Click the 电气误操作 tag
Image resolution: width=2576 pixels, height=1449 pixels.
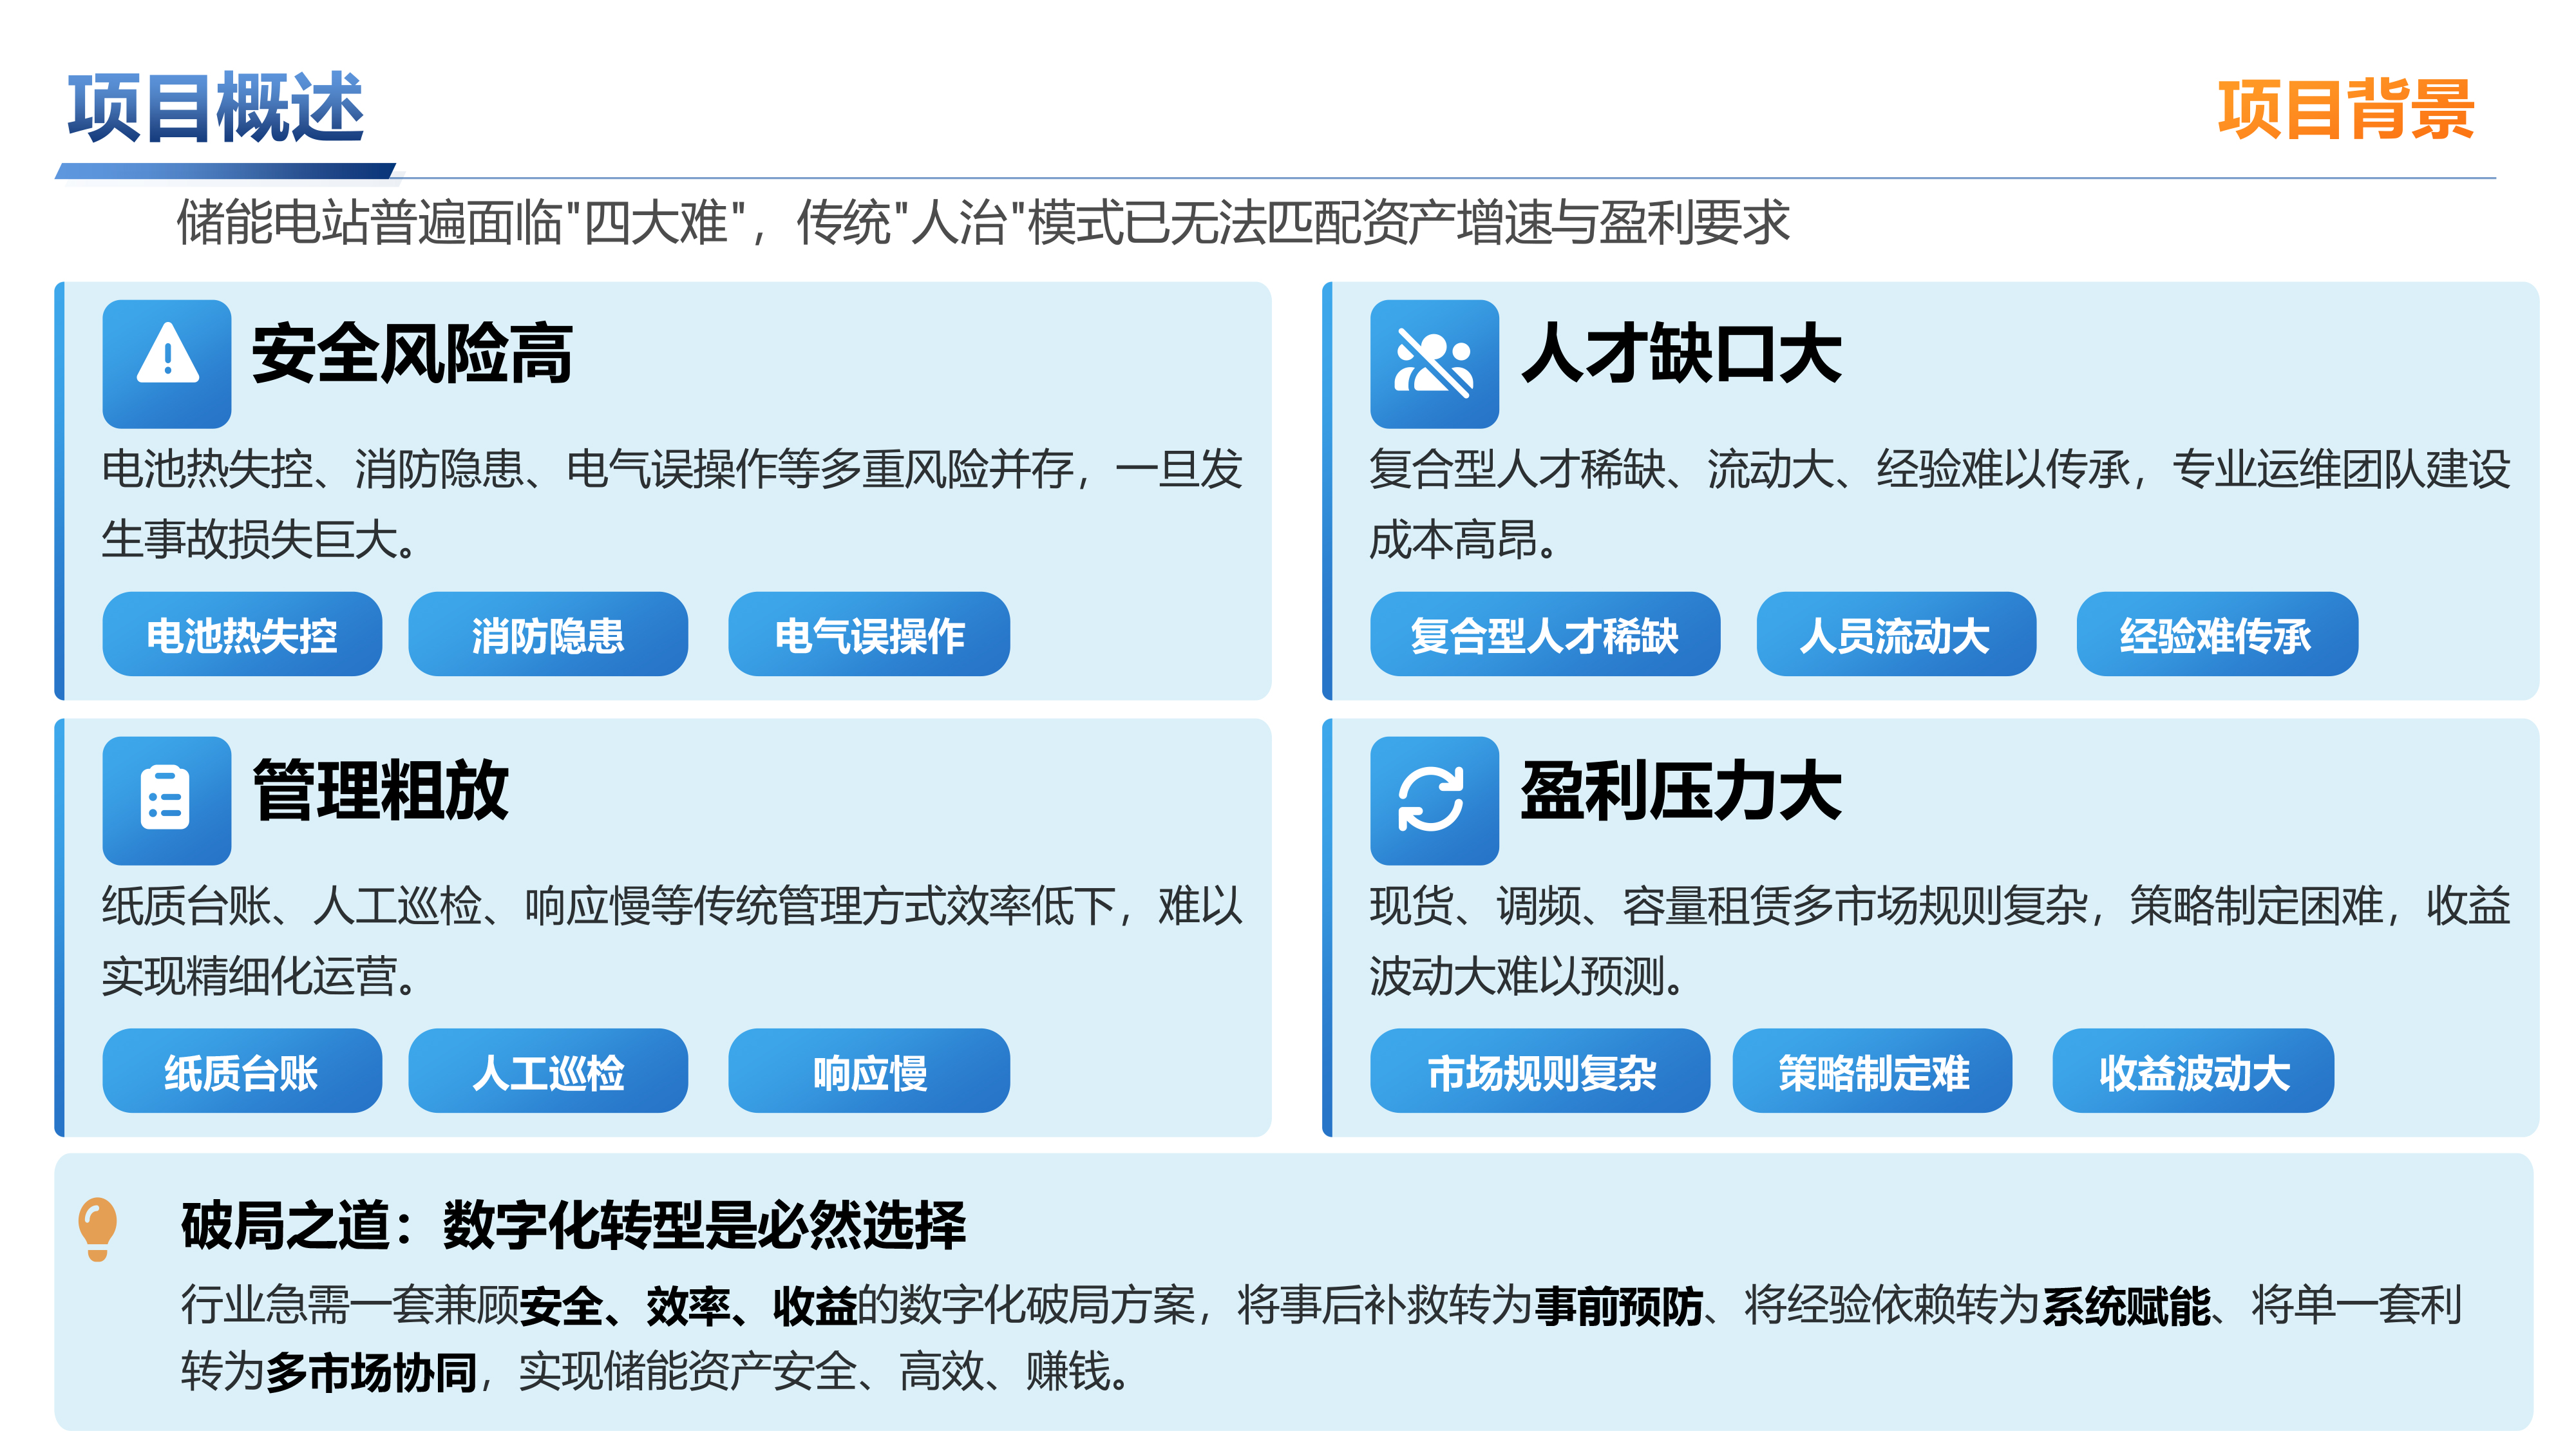868,635
